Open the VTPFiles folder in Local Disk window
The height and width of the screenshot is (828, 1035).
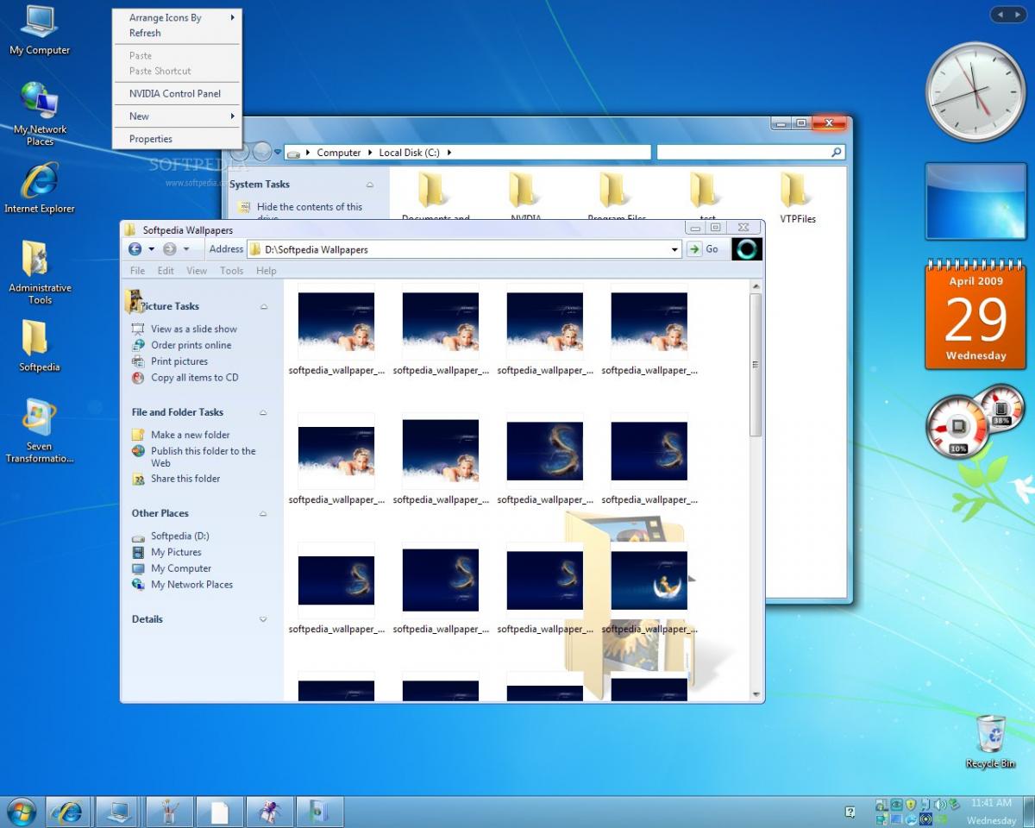click(x=797, y=198)
